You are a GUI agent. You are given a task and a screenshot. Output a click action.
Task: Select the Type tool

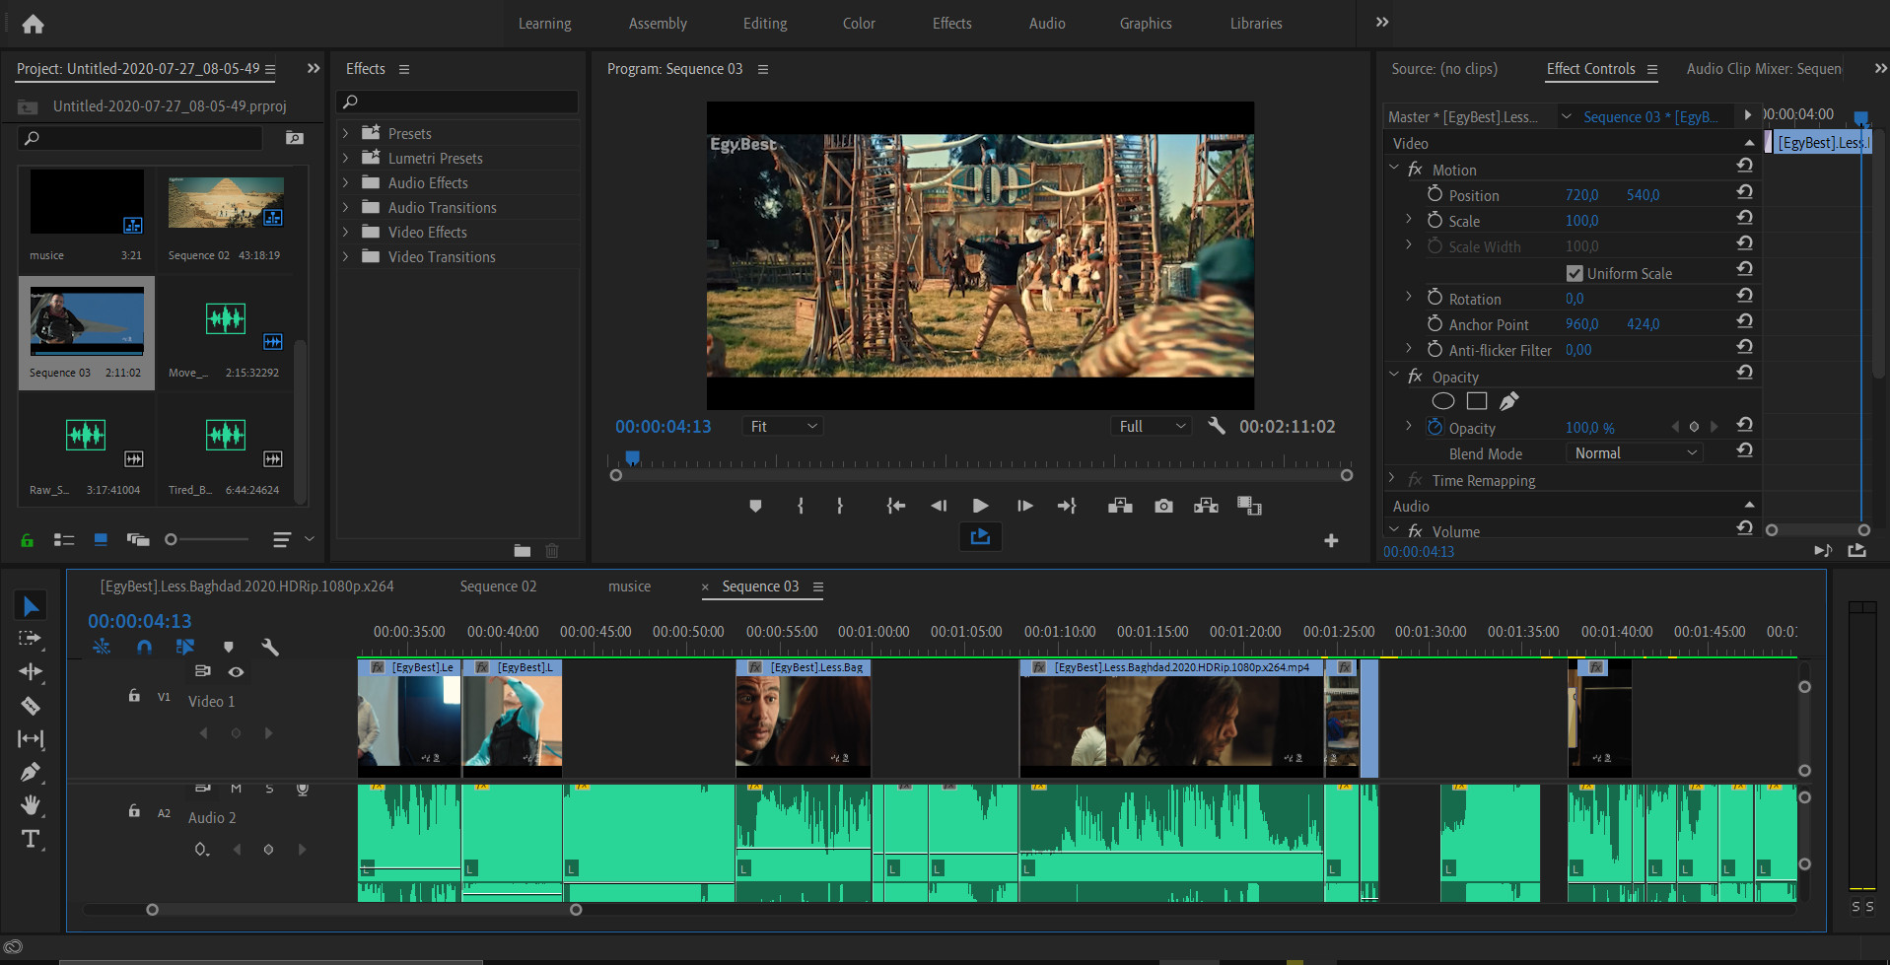[31, 839]
